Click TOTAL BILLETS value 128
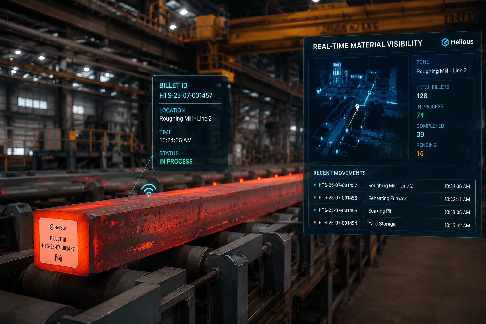This screenshot has width=486, height=324. [x=422, y=96]
